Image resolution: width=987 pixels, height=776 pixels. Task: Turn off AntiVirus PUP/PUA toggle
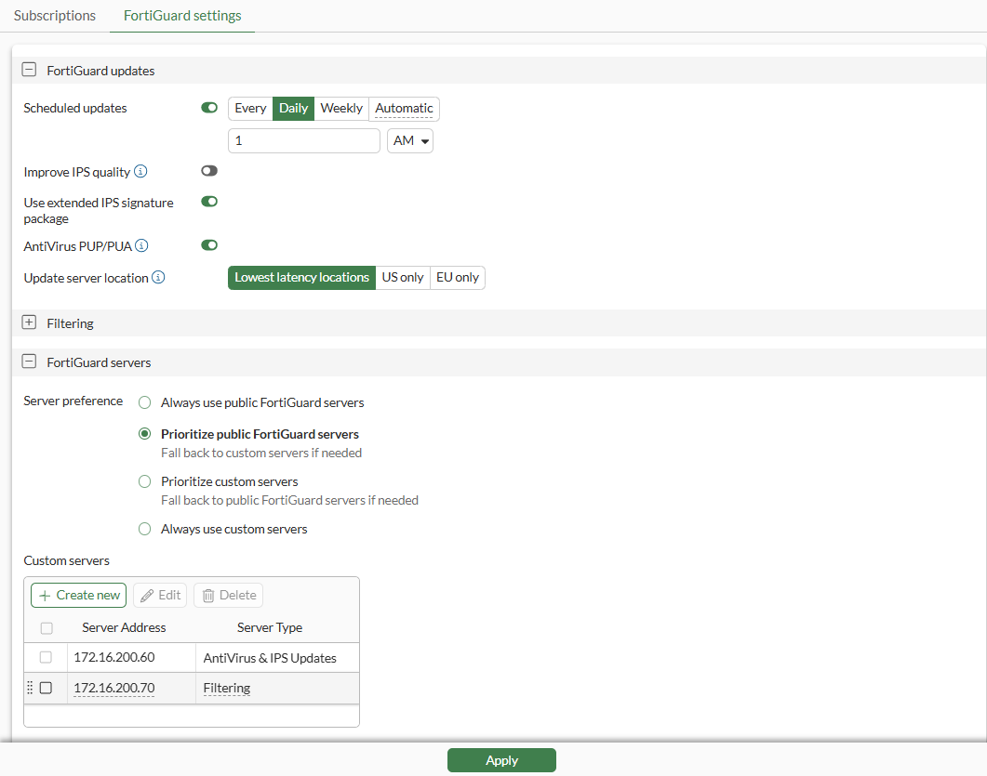pyautogui.click(x=209, y=245)
